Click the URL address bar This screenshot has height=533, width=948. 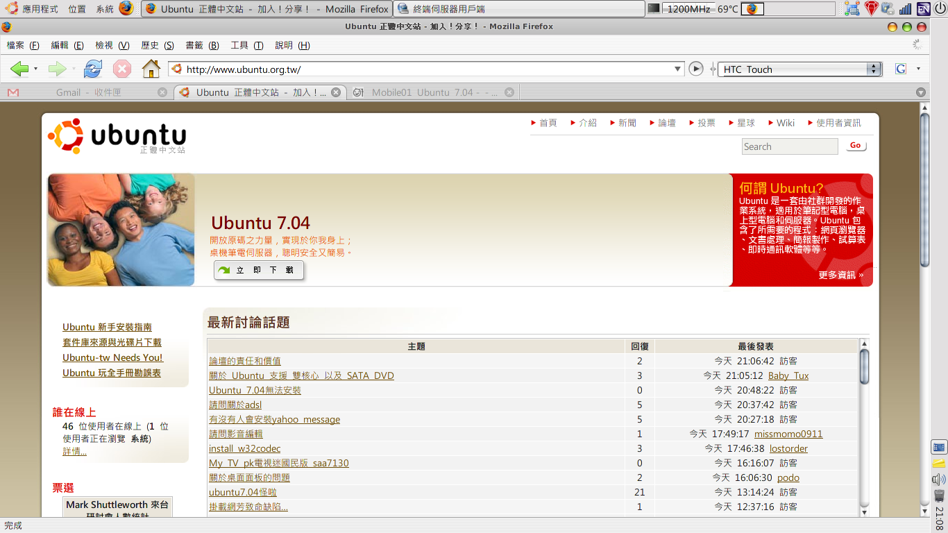click(427, 69)
